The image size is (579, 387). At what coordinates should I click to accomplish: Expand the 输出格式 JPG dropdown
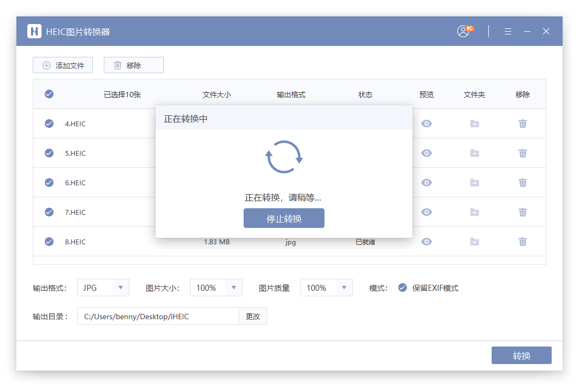point(120,288)
